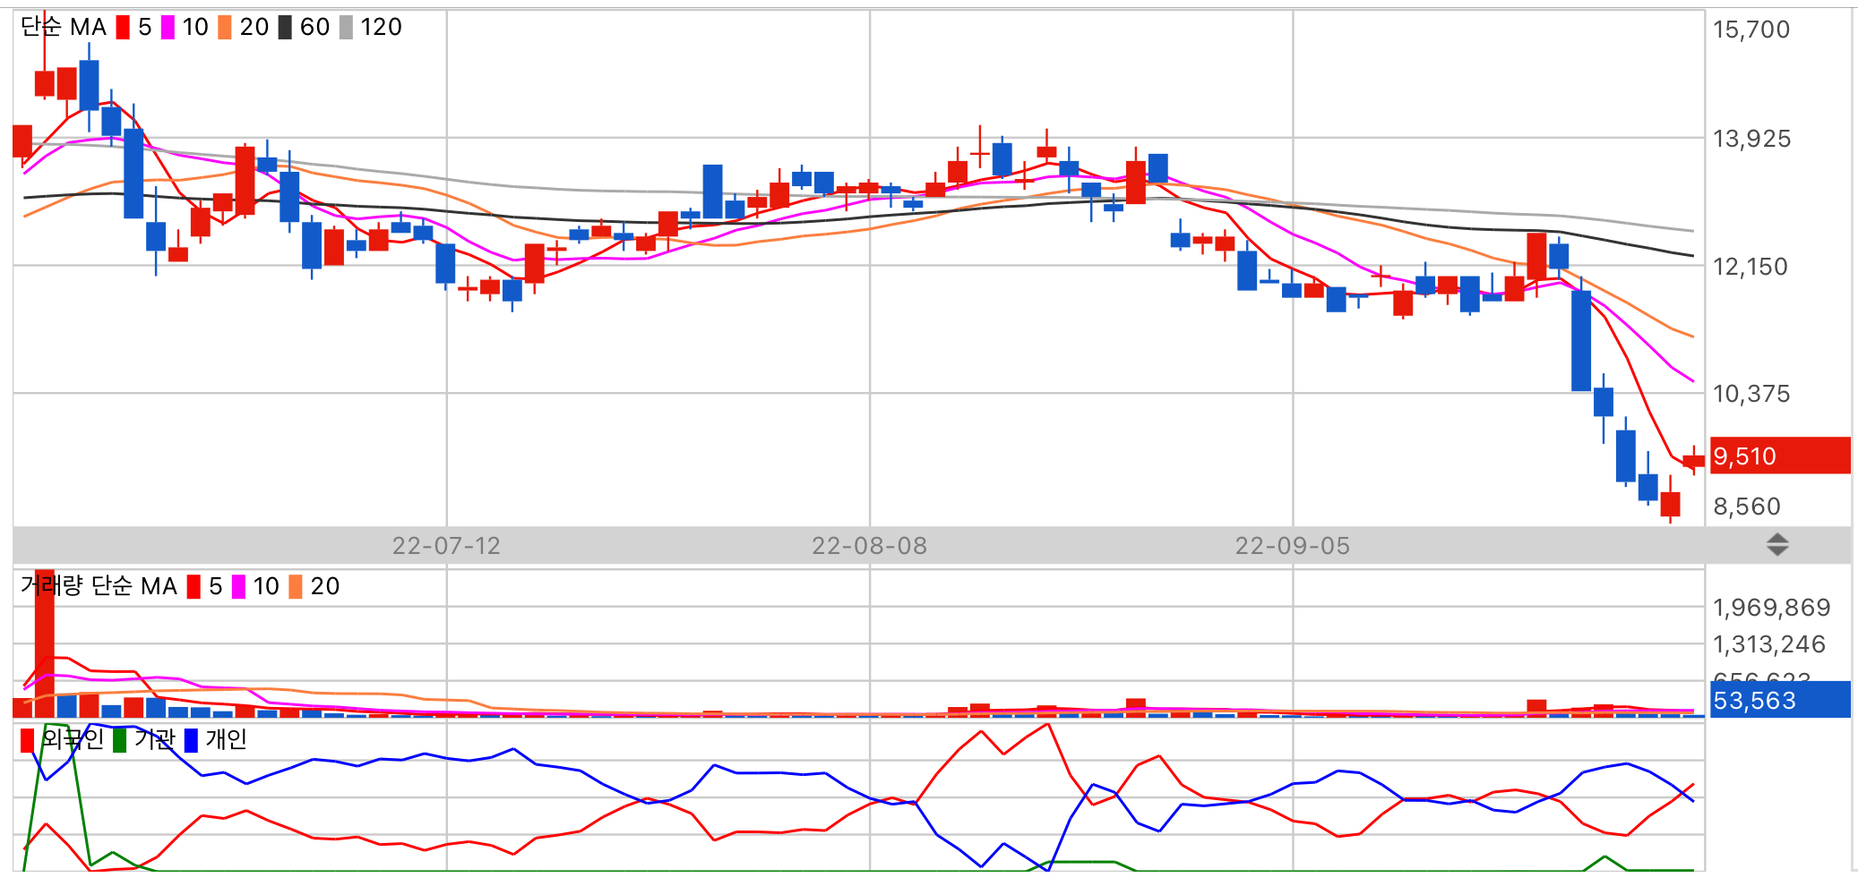This screenshot has width=1858, height=886.
Task: Click the 1,313,246 volume axis label
Action: 1769,644
